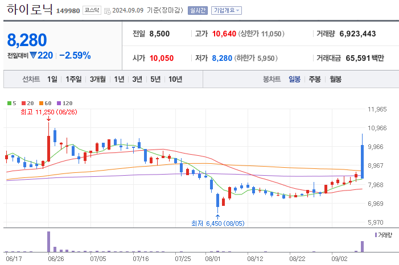Click the high price value 10,640
Screen dimensions: 399x265
point(224,34)
